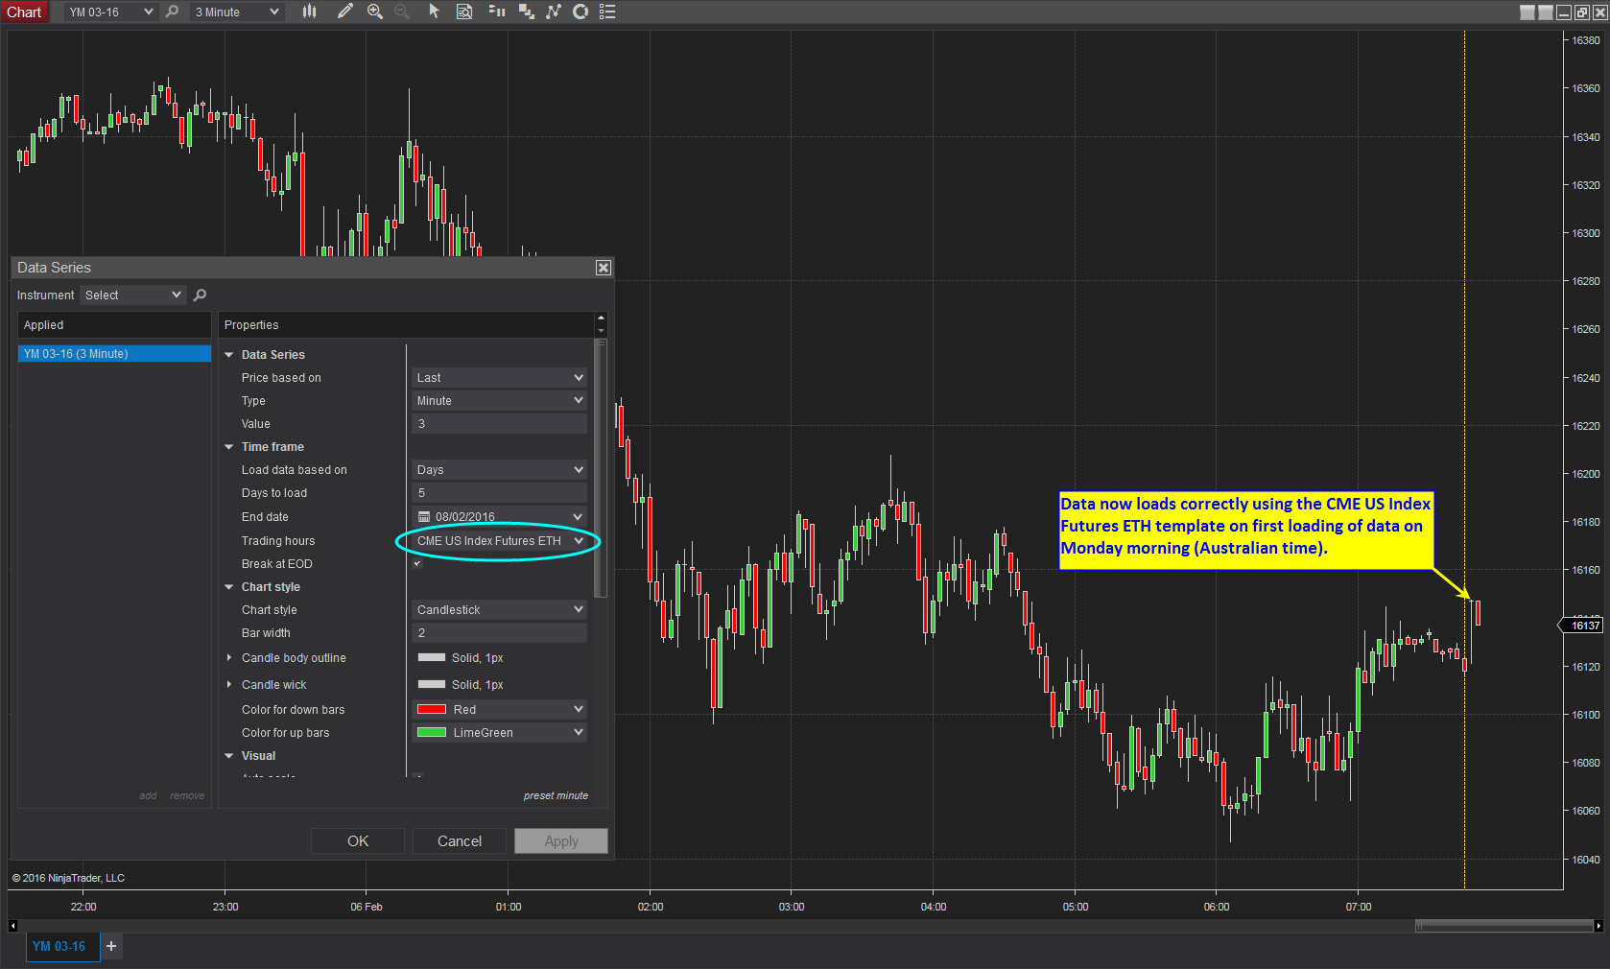Click the remove link under Applied
The width and height of the screenshot is (1610, 969).
pyautogui.click(x=187, y=795)
